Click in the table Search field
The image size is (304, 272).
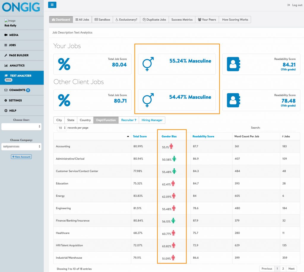click(x=278, y=128)
